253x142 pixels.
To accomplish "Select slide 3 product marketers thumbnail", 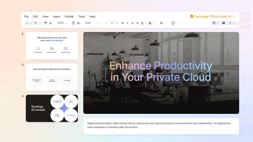I will tap(52, 77).
